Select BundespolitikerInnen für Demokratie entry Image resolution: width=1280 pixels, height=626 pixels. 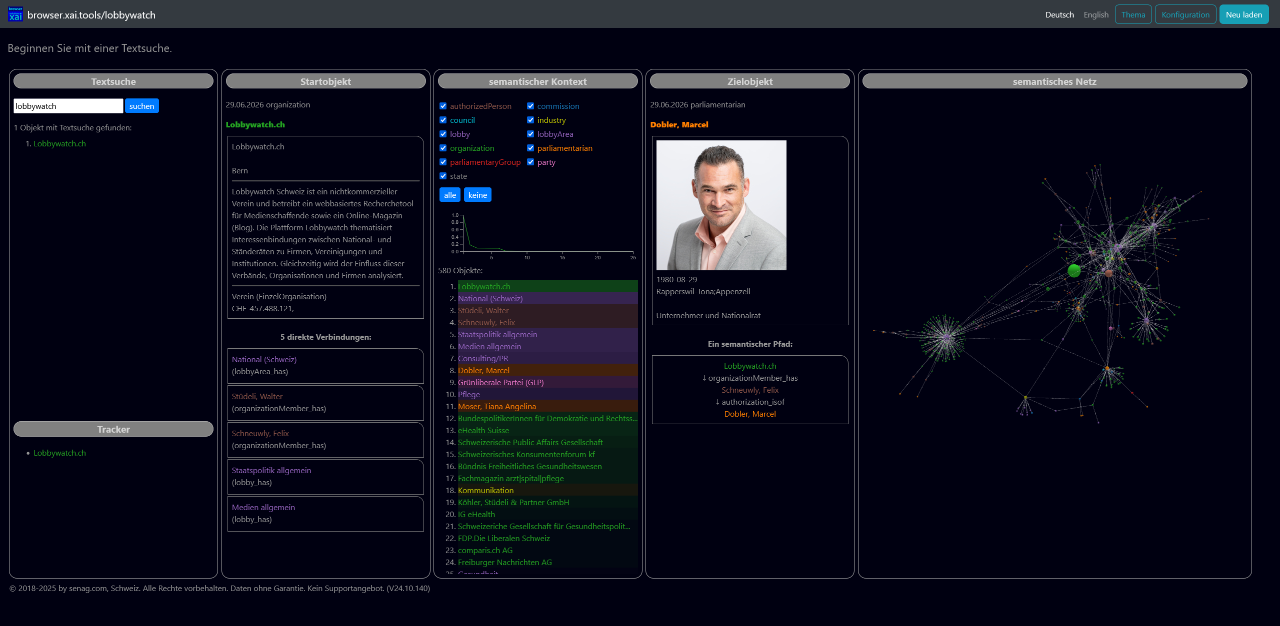click(547, 418)
